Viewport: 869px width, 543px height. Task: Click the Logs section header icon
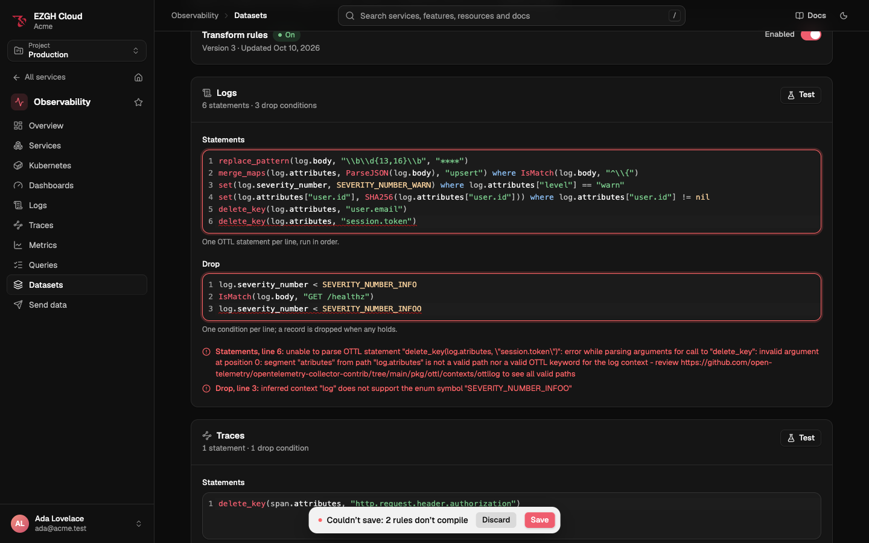(x=207, y=93)
